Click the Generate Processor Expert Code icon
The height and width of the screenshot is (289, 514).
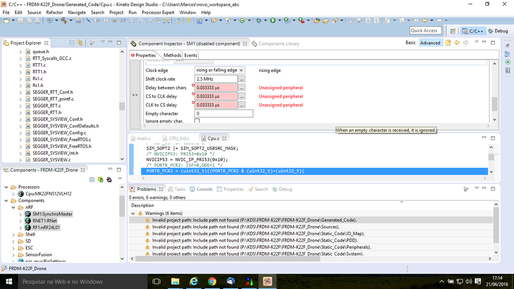(100, 179)
